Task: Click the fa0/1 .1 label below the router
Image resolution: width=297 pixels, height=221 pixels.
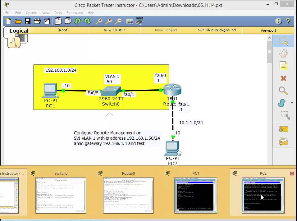Action: 184,107
